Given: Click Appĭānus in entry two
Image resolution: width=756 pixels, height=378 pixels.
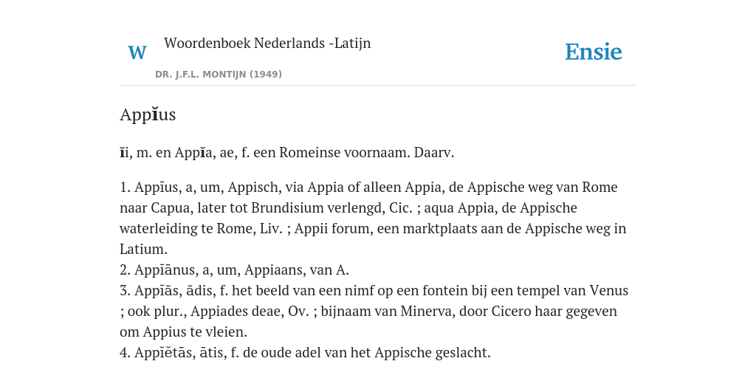Looking at the screenshot, I should point(165,270).
